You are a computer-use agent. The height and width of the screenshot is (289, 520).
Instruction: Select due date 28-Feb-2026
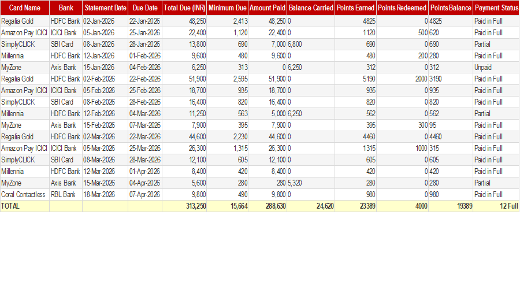[145, 102]
